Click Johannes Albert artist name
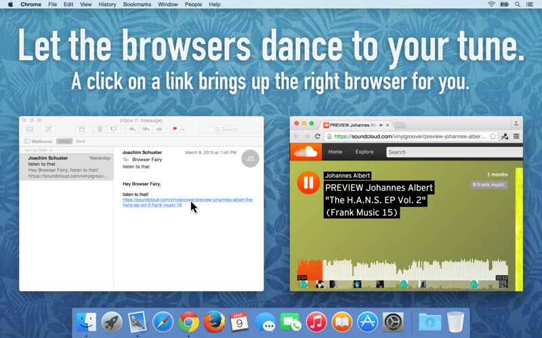The width and height of the screenshot is (542, 338). pos(348,176)
